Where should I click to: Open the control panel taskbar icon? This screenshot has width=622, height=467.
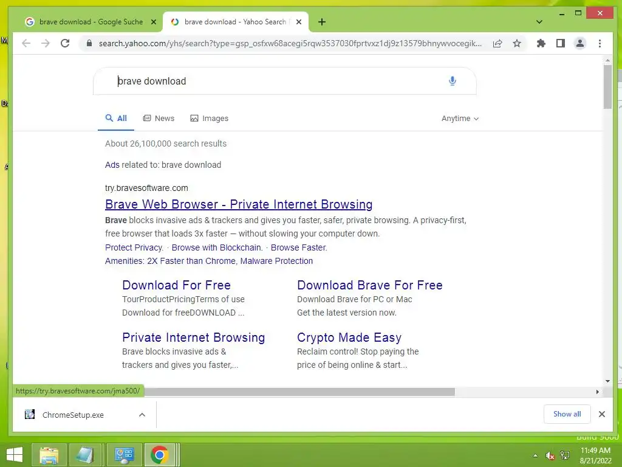(x=124, y=455)
